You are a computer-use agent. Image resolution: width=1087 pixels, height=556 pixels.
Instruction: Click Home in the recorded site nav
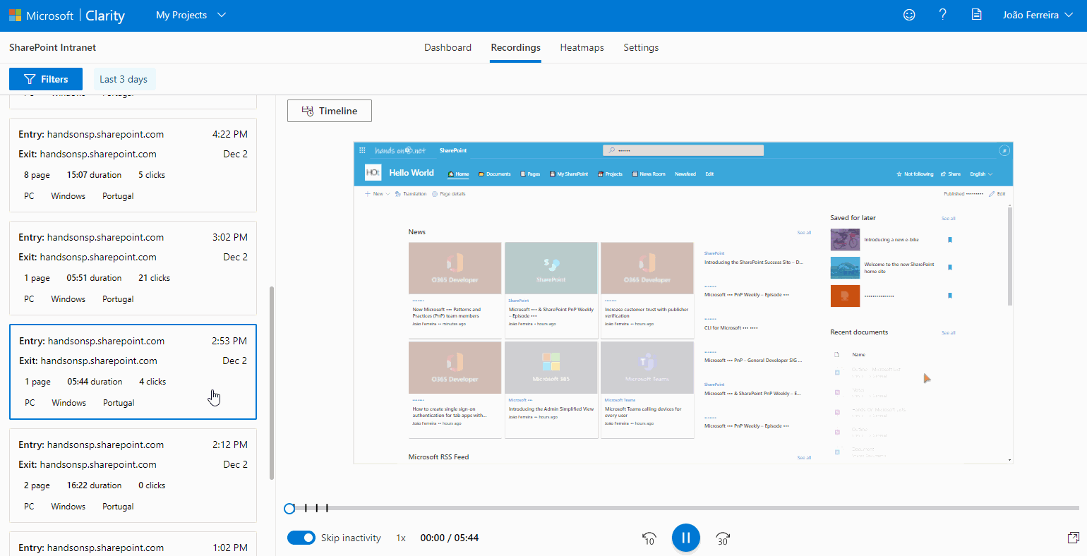[459, 174]
